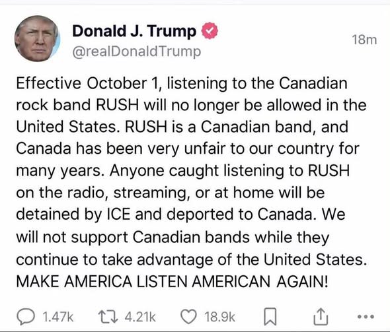View the 18.9k likes count

(220, 317)
